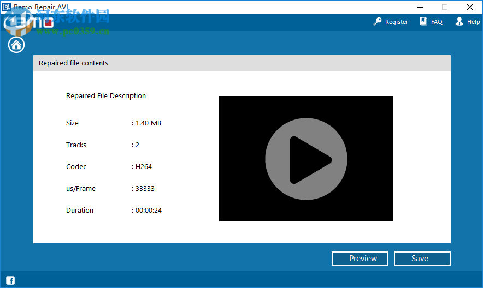Image resolution: width=483 pixels, height=288 pixels.
Task: Close the Remo Repair AVI window
Action: click(x=470, y=7)
